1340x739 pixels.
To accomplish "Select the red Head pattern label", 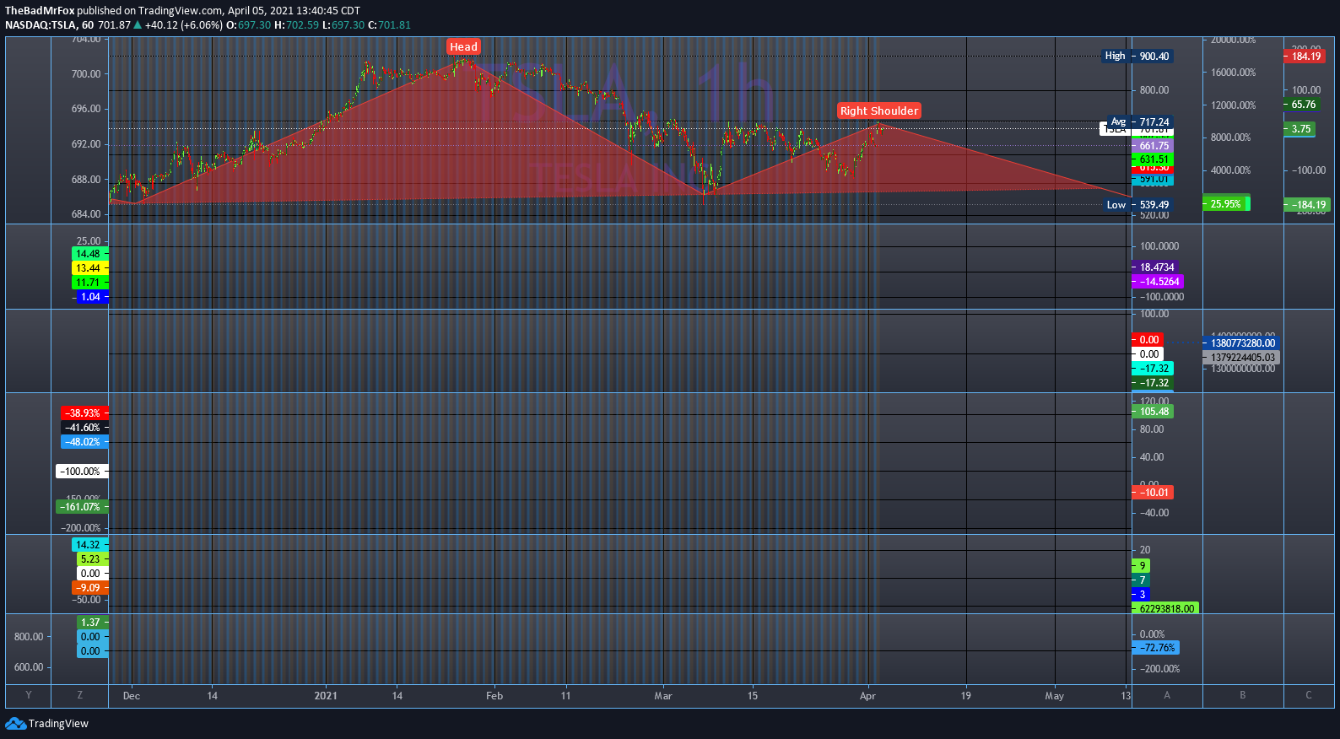I will pos(463,46).
